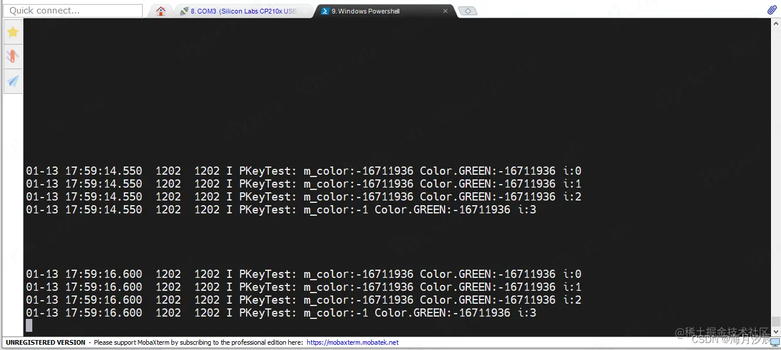The height and width of the screenshot is (350, 781).
Task: Click the terminal cursor block
Action: [x=29, y=325]
